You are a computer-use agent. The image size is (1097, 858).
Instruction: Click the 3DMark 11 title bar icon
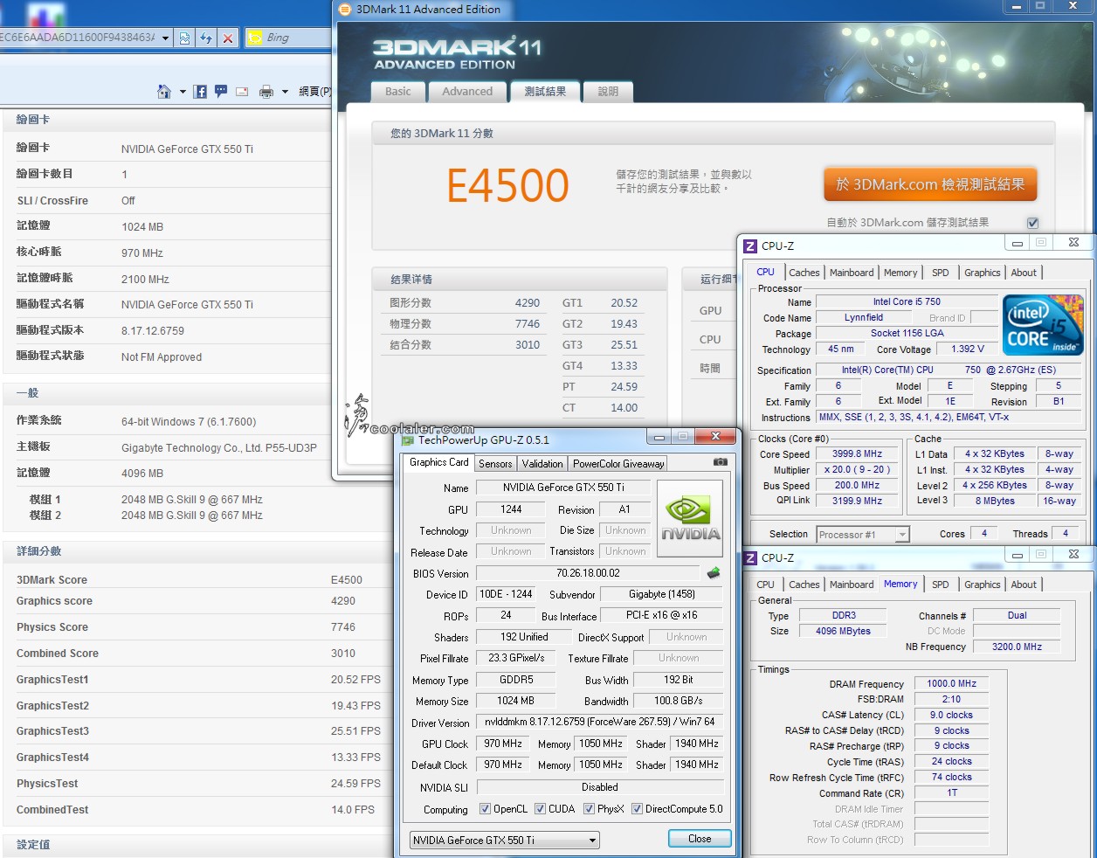344,10
